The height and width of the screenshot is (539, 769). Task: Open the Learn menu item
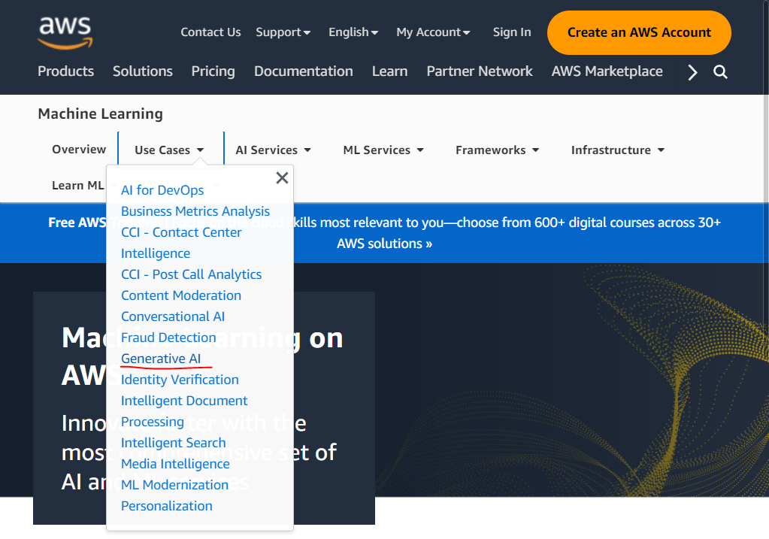coord(389,71)
